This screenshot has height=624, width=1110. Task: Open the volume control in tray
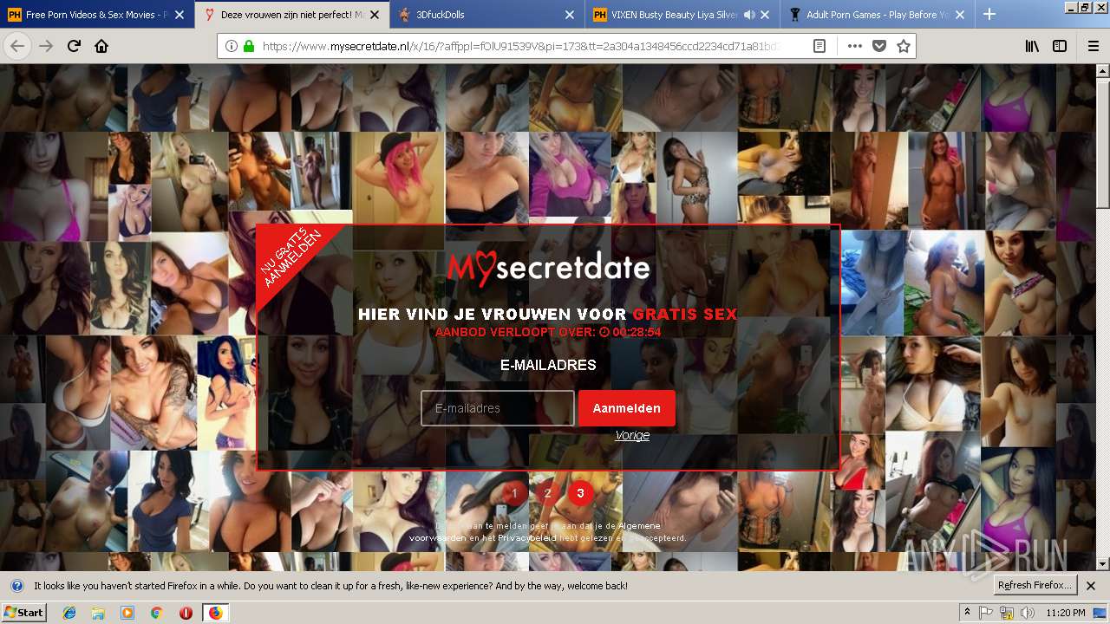coord(1028,613)
